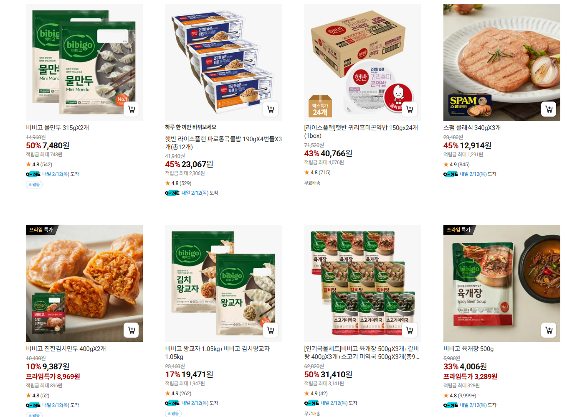Add 햇반 귀리흑미곤약밥 to cart
Image resolution: width=567 pixels, height=417 pixels.
[410, 109]
